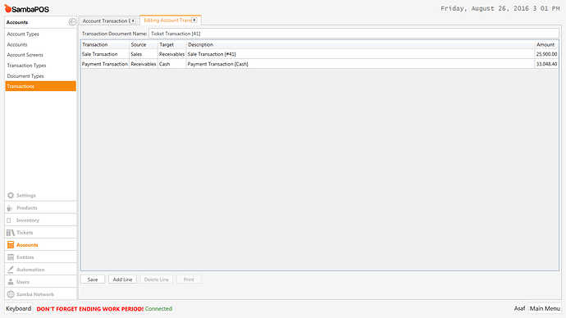Click the date and time display
The width and height of the screenshot is (566, 318).
click(x=500, y=9)
